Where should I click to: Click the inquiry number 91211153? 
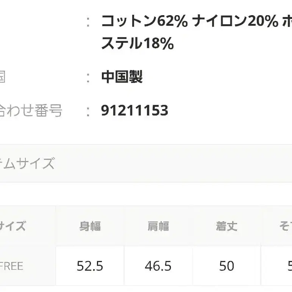pos(134,111)
